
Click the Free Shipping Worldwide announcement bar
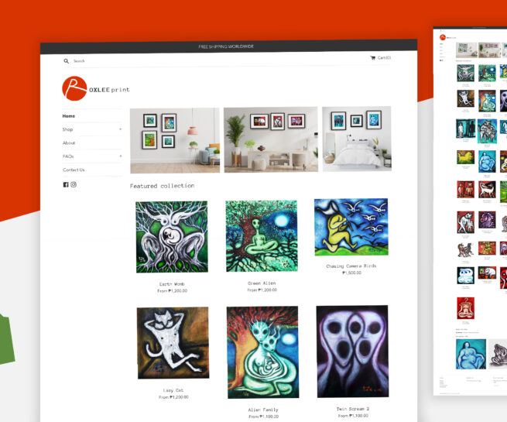coord(228,46)
